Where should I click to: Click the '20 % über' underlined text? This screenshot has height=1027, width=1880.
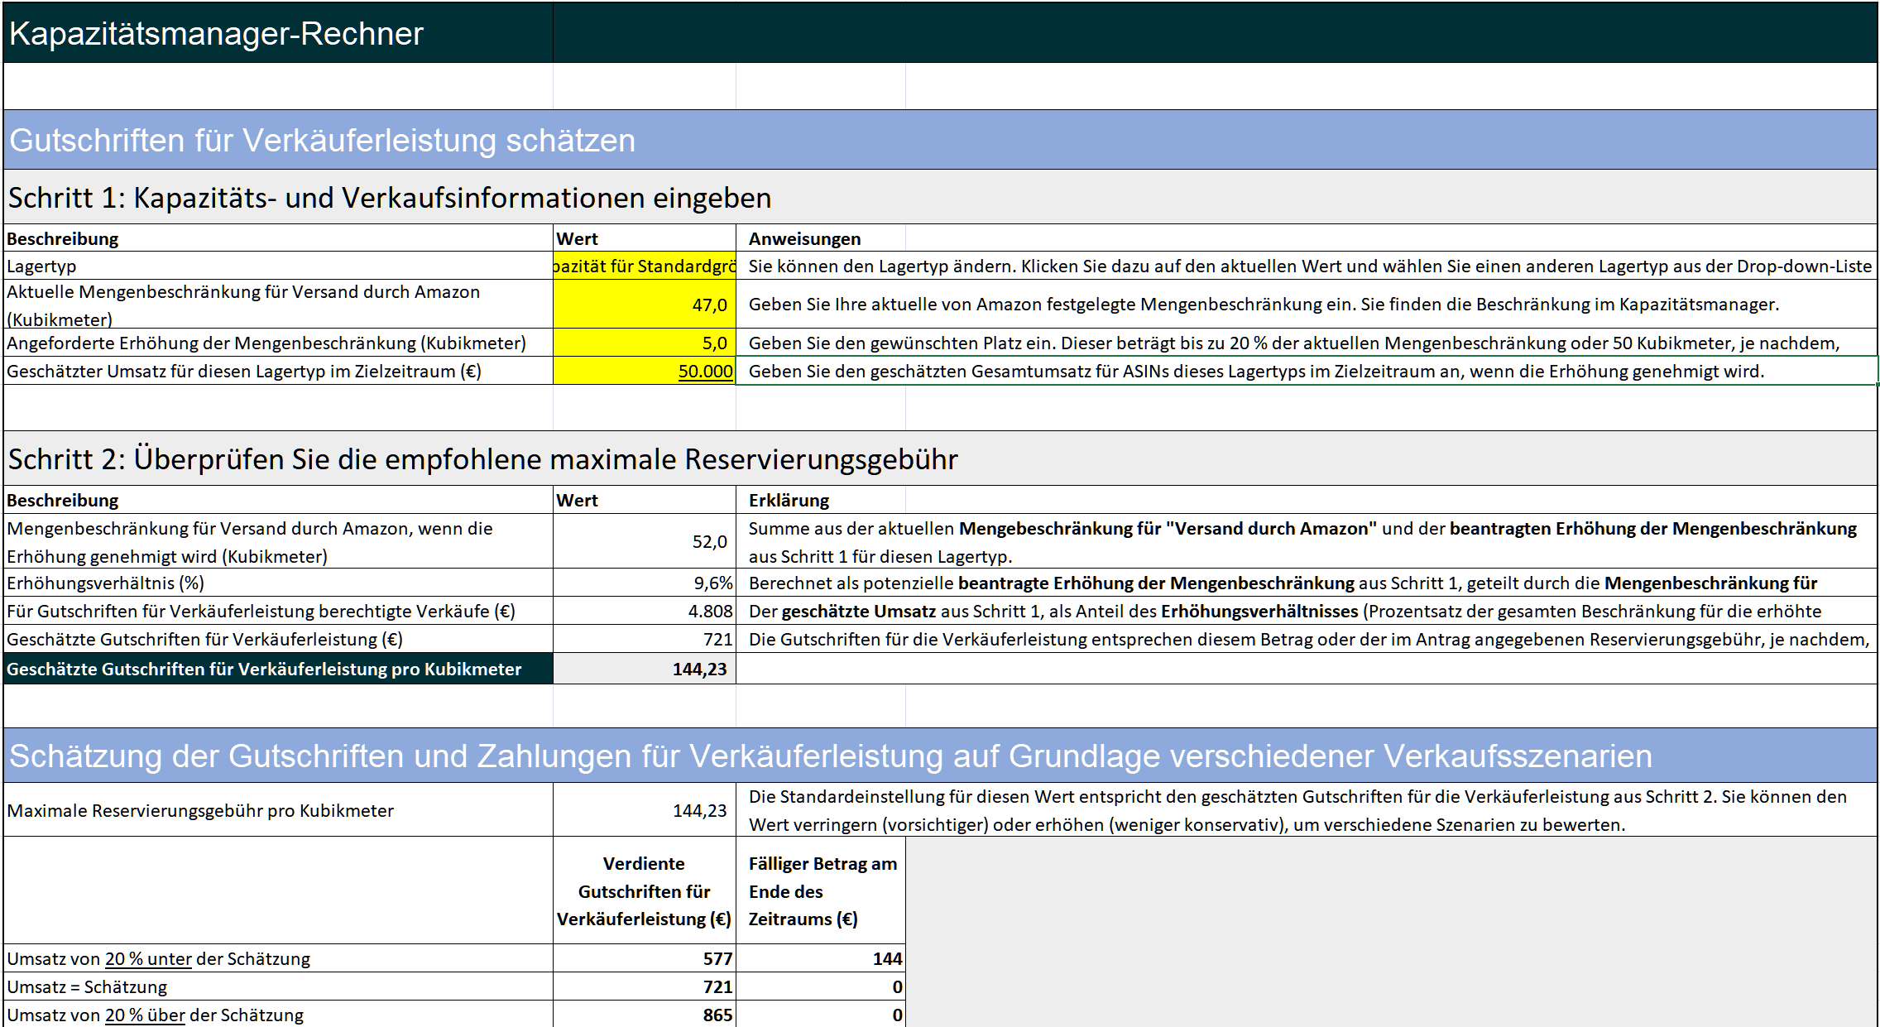click(x=145, y=1015)
